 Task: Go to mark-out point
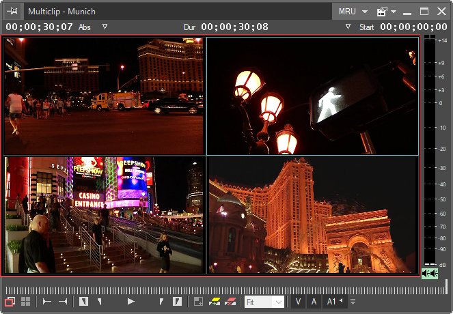pyautogui.click(x=63, y=302)
